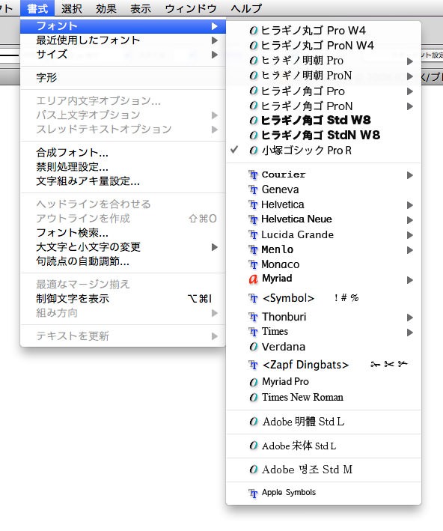Expand Myriad font styles arrow
The width and height of the screenshot is (443, 531).
coord(410,280)
